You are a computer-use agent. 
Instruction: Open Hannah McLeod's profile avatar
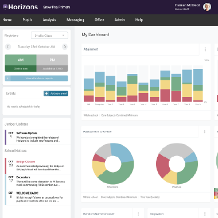click(207, 7)
